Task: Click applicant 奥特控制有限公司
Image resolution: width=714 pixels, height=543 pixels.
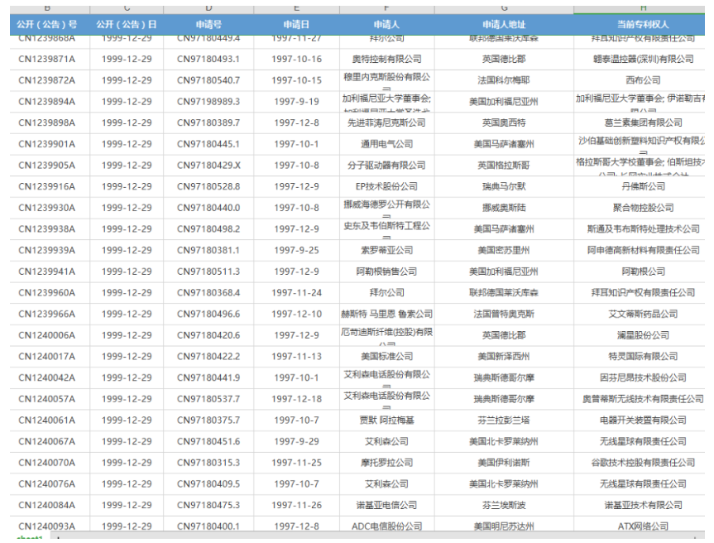Action: pyautogui.click(x=386, y=60)
